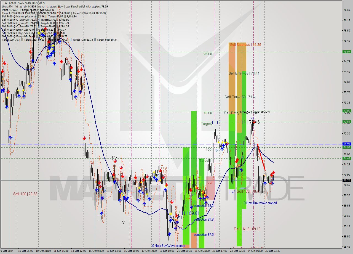Click the 'correction 38.2' label
Screen dimensions: 353x254
tap(204, 206)
